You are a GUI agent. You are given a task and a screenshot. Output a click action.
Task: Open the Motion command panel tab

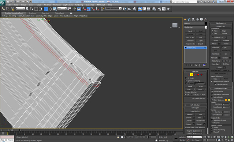coord(197,19)
